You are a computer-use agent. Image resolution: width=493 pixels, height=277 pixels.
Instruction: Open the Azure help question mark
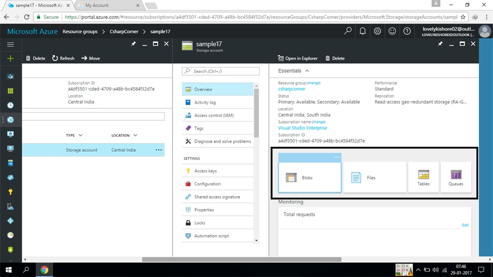click(407, 31)
